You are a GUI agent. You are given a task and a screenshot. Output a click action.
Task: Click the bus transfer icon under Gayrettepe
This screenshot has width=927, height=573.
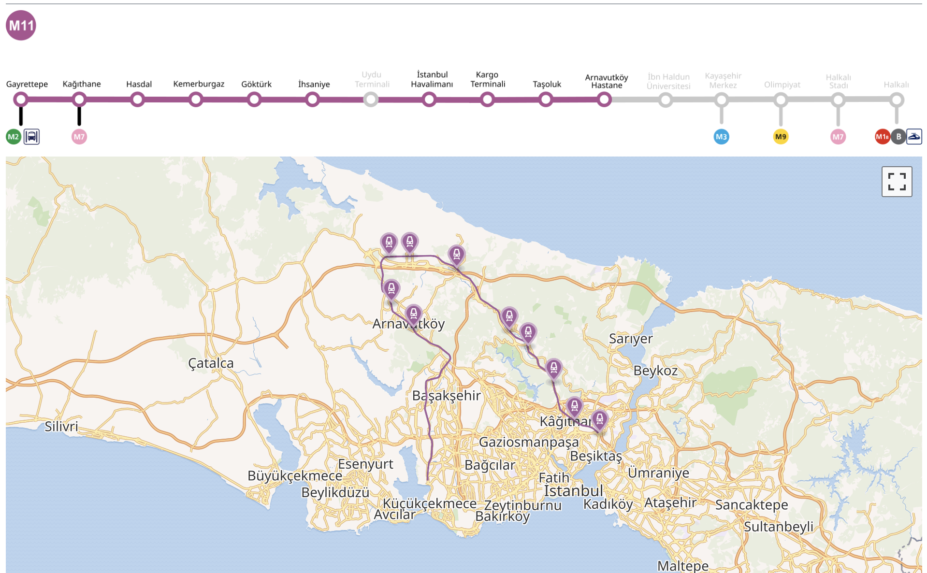31,137
